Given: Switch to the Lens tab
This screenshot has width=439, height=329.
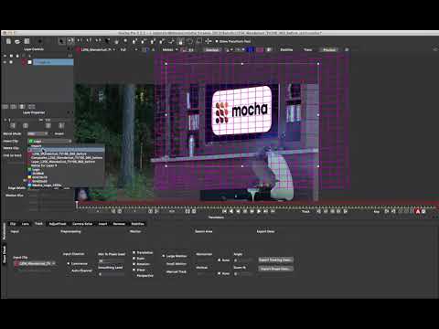Looking at the screenshot, I should [25, 224].
